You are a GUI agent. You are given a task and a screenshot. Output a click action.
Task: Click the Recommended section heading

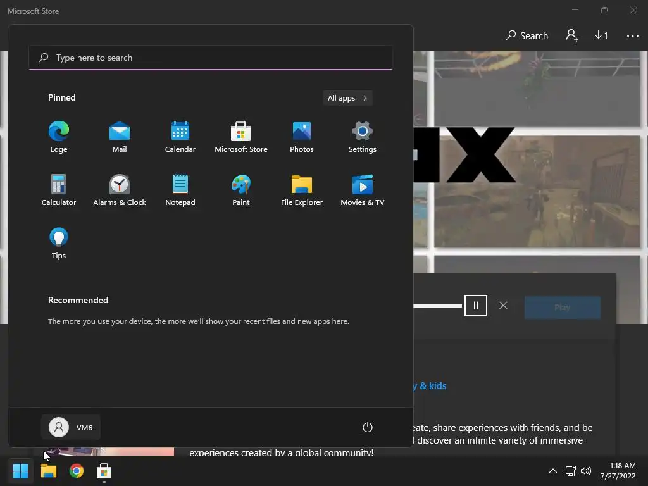78,300
